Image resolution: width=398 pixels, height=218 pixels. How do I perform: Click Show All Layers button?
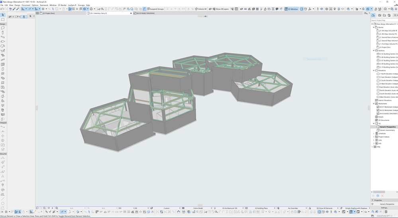click(221, 9)
